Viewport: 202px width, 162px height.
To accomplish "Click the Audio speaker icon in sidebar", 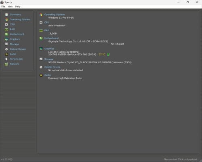I will (x=6, y=54).
